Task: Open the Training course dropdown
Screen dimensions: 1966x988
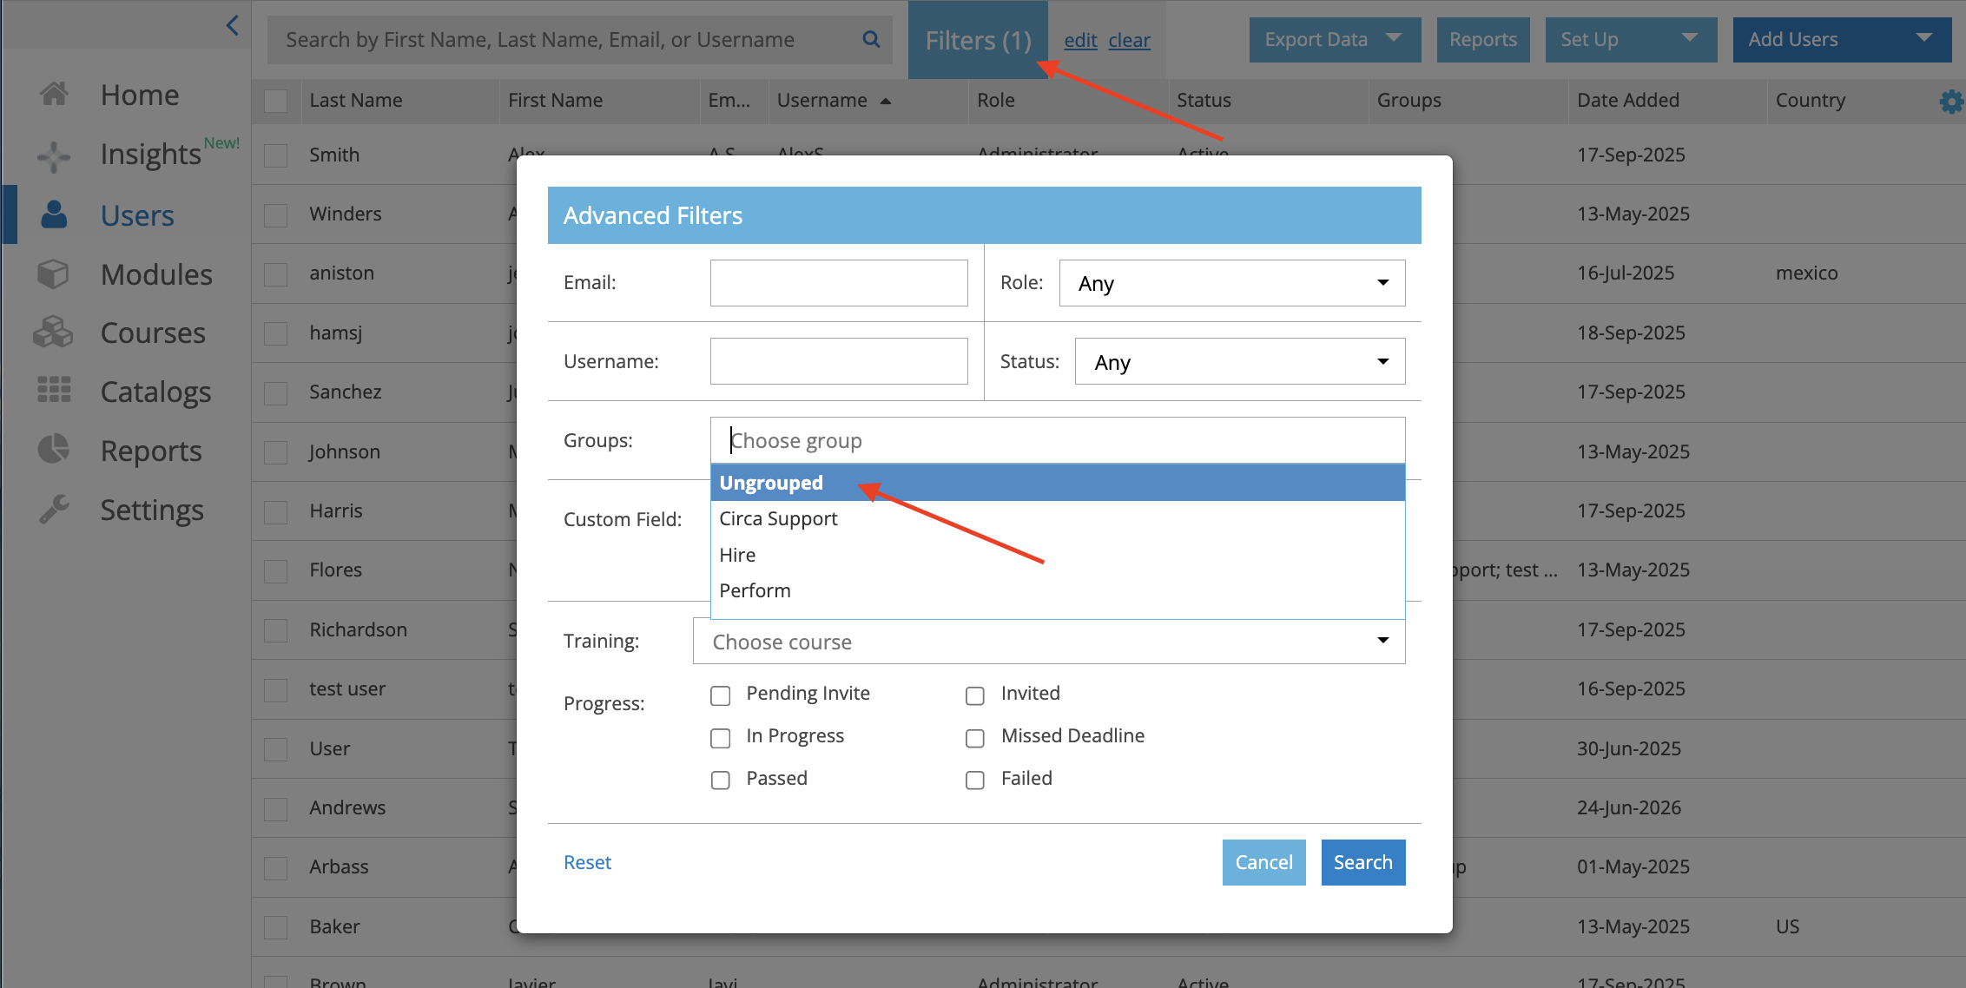Action: click(x=1049, y=641)
